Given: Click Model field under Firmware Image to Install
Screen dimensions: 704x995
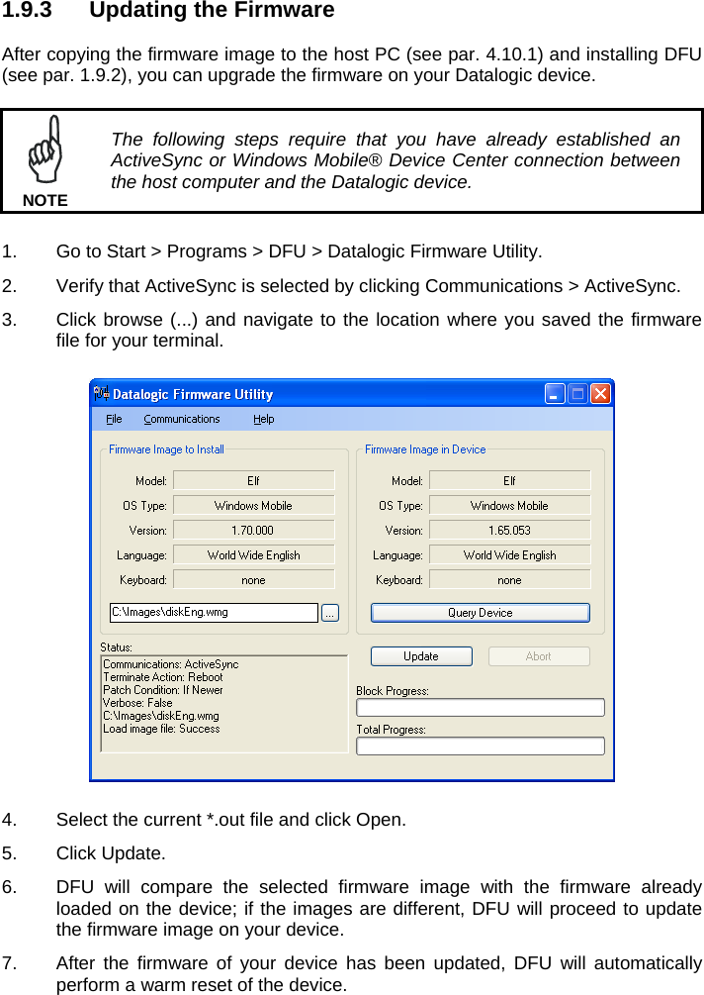Looking at the screenshot, I should point(253,480).
